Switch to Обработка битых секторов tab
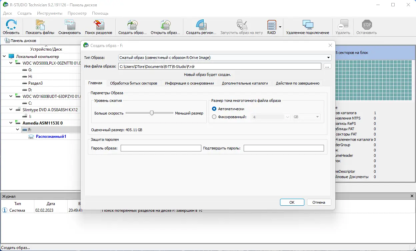The height and width of the screenshot is (251, 416). 133,83
